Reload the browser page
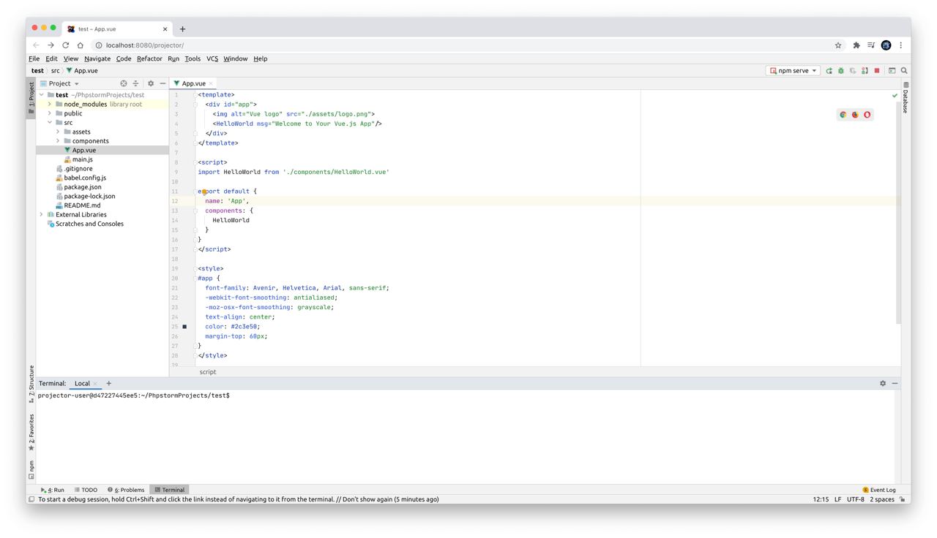The width and height of the screenshot is (937, 538). pos(65,45)
